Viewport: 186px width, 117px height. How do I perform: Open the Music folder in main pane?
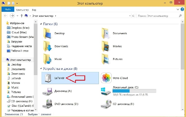(52, 59)
